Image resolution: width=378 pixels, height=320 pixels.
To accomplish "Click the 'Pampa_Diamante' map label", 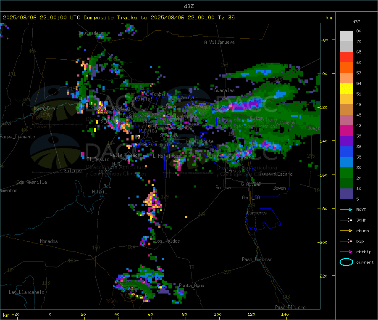I will pos(18,137).
